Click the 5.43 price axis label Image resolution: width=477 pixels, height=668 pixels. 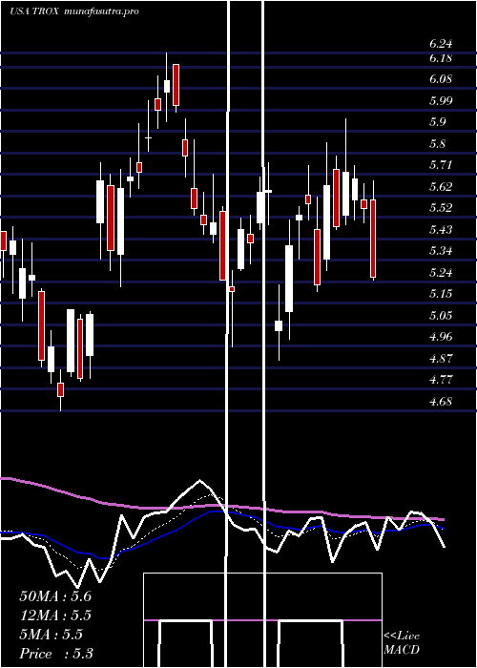pyautogui.click(x=441, y=230)
